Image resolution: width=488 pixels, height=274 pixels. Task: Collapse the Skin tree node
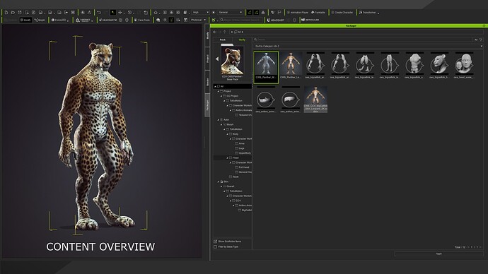(x=218, y=181)
